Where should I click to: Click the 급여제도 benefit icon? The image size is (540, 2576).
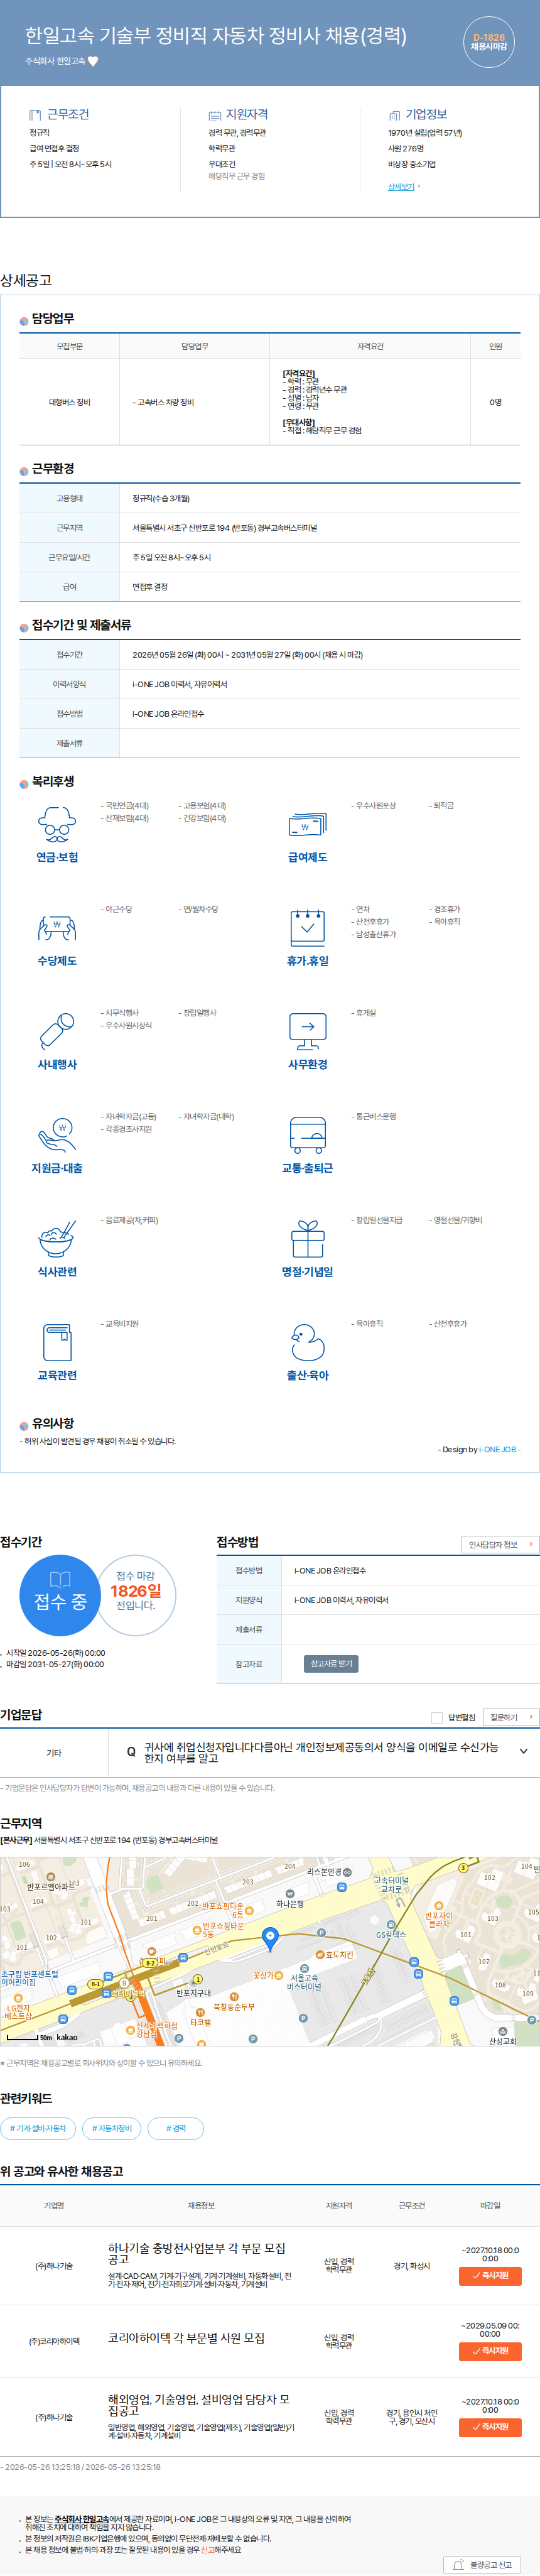[x=307, y=824]
